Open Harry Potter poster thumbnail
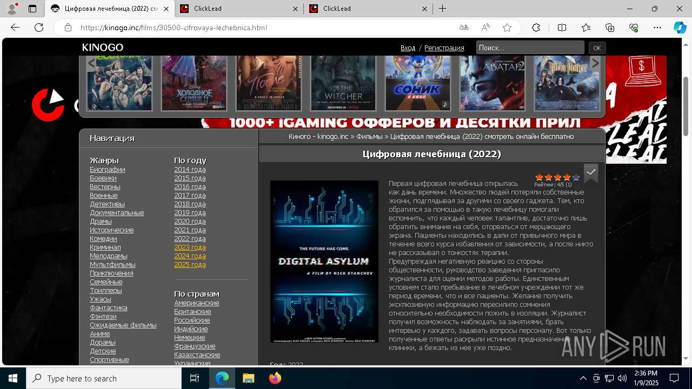Image resolution: width=692 pixels, height=389 pixels. tap(567, 83)
